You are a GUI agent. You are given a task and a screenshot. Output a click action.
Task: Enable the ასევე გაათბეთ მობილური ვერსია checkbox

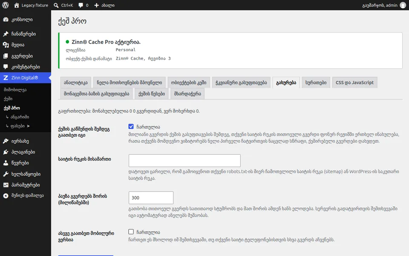click(x=131, y=232)
